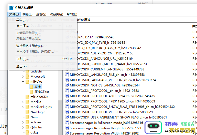Click the miHoYo folder icon
Screen dimensions: 197x135
tap(27, 82)
